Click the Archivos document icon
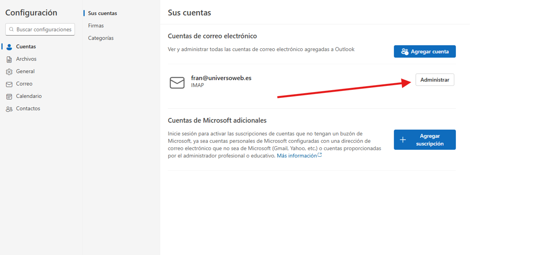534x255 pixels. point(9,59)
